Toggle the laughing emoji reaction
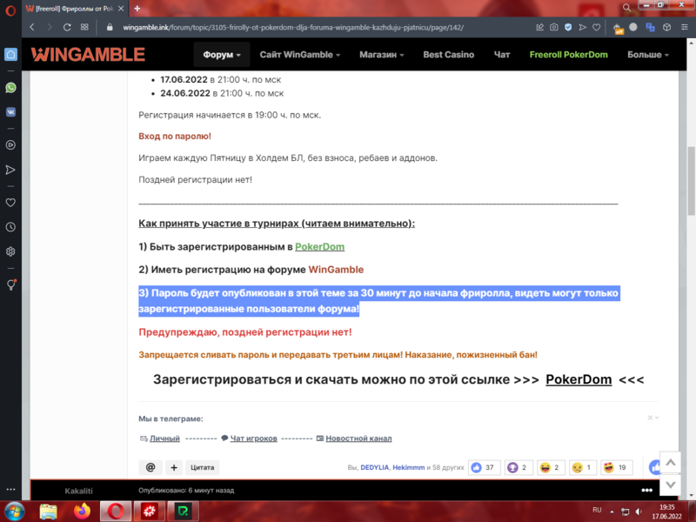Screen dimensions: 696x522 pyautogui.click(x=551, y=467)
